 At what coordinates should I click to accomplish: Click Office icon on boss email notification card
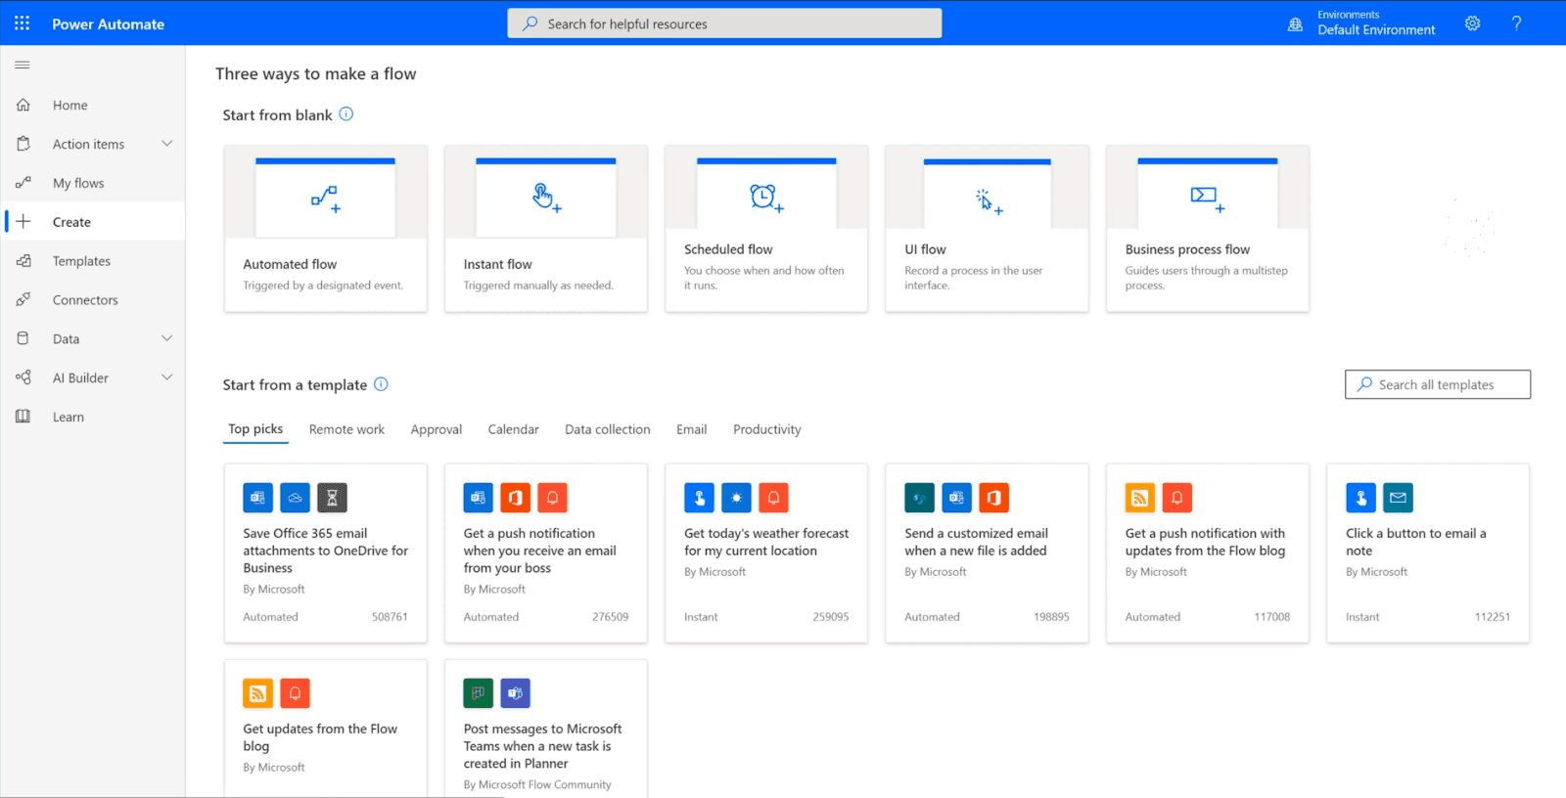[x=516, y=498]
